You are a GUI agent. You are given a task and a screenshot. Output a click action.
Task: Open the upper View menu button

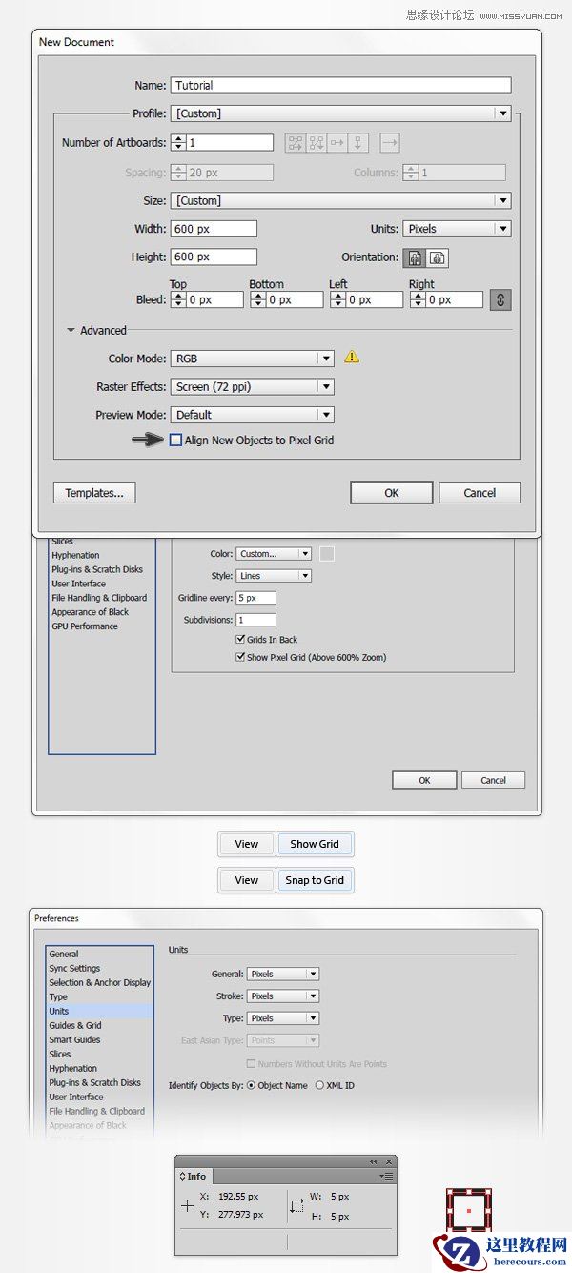point(246,844)
